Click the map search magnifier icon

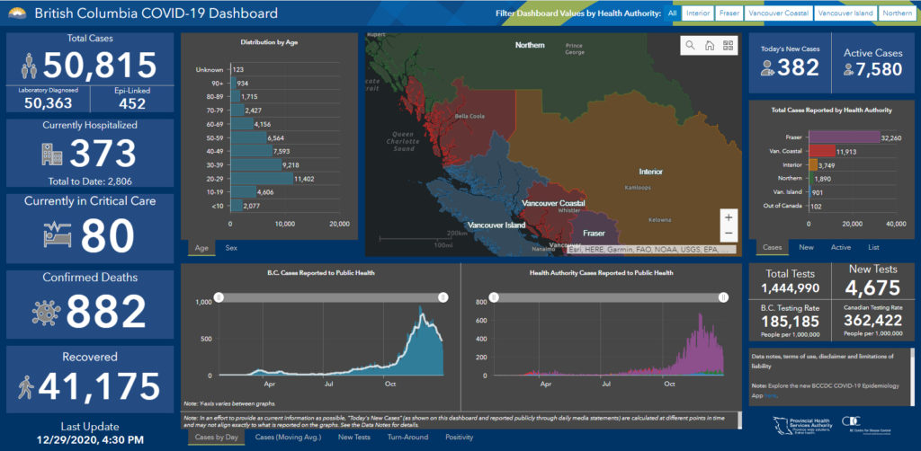point(690,45)
